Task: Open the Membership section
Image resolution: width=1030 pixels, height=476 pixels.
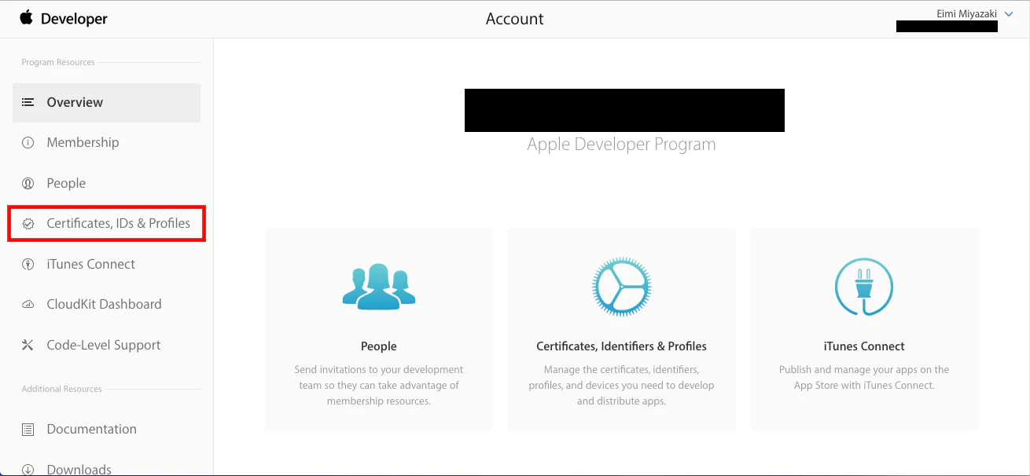Action: tap(83, 142)
